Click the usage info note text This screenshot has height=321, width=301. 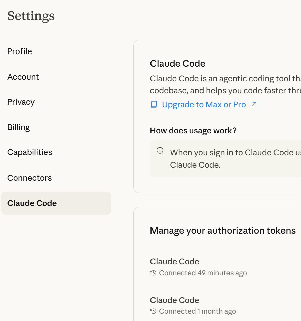coord(235,158)
